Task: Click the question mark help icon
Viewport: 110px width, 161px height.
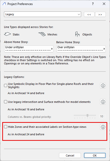Action: [93, 4]
